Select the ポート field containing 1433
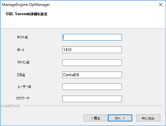Screen dimensions: 166x126 click(x=92, y=50)
